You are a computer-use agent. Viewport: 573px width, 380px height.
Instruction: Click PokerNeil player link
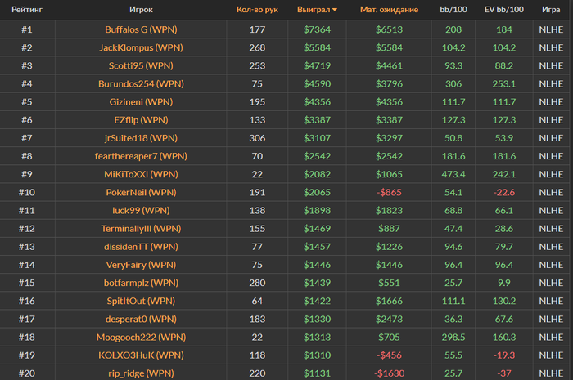(141, 192)
